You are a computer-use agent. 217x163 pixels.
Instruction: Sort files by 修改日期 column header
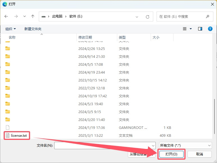pos(85,37)
